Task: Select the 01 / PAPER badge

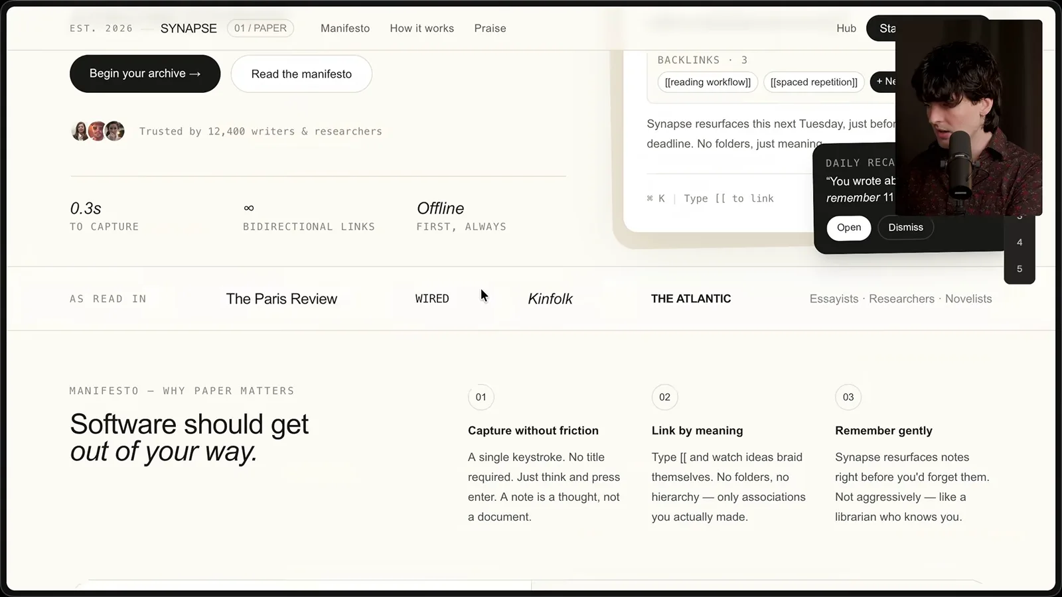Action: tap(260, 29)
